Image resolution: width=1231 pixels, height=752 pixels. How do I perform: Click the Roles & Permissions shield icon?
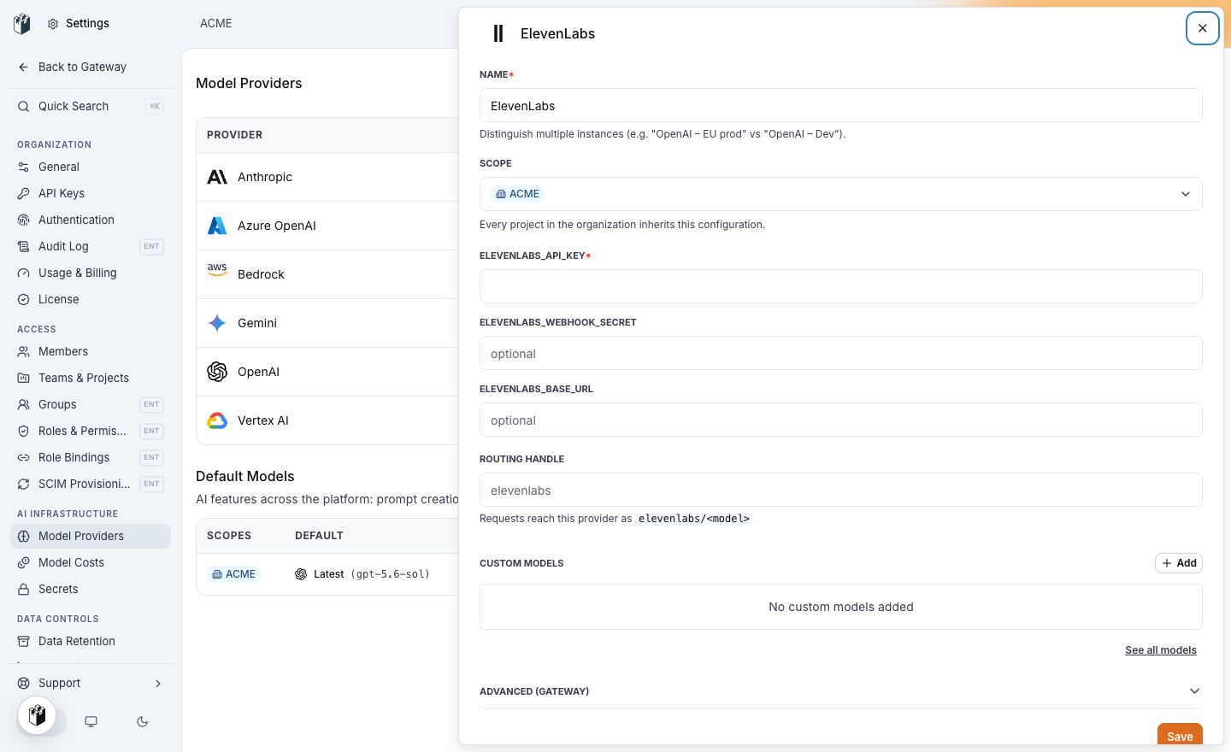coord(24,431)
